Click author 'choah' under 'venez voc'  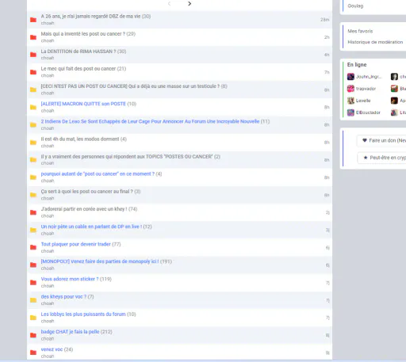(x=48, y=356)
